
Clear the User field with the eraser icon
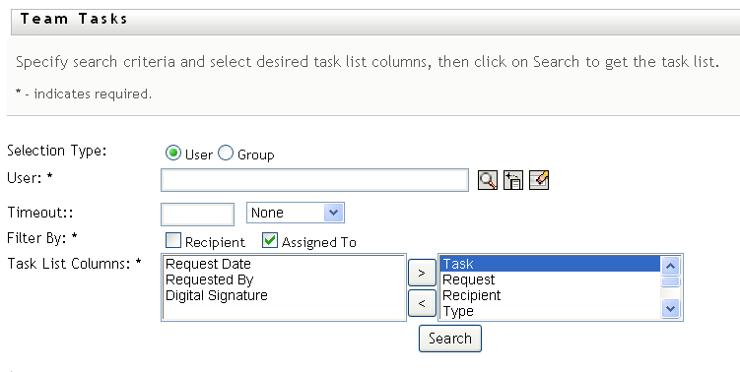pyautogui.click(x=539, y=180)
